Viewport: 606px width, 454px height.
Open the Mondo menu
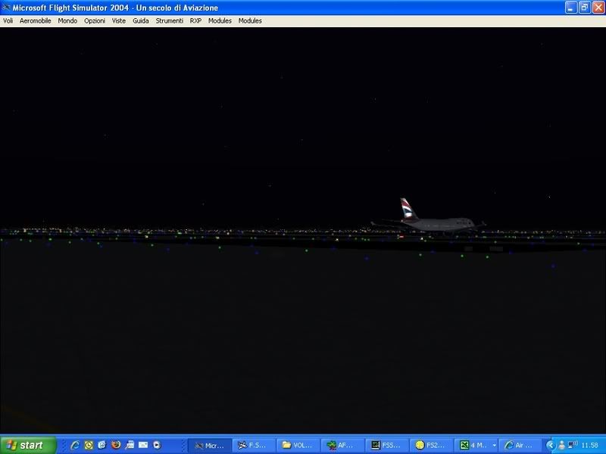[67, 21]
